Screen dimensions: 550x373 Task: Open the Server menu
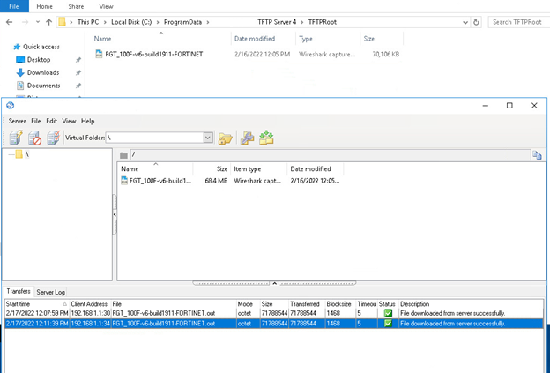(18, 121)
